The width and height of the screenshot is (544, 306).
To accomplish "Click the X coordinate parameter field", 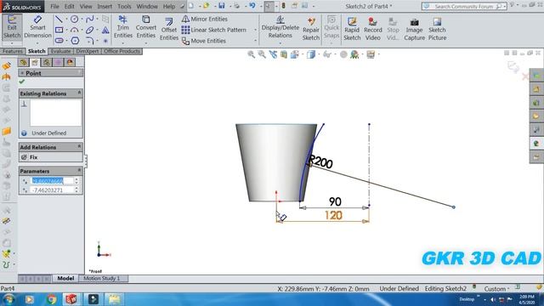I will click(x=53, y=181).
